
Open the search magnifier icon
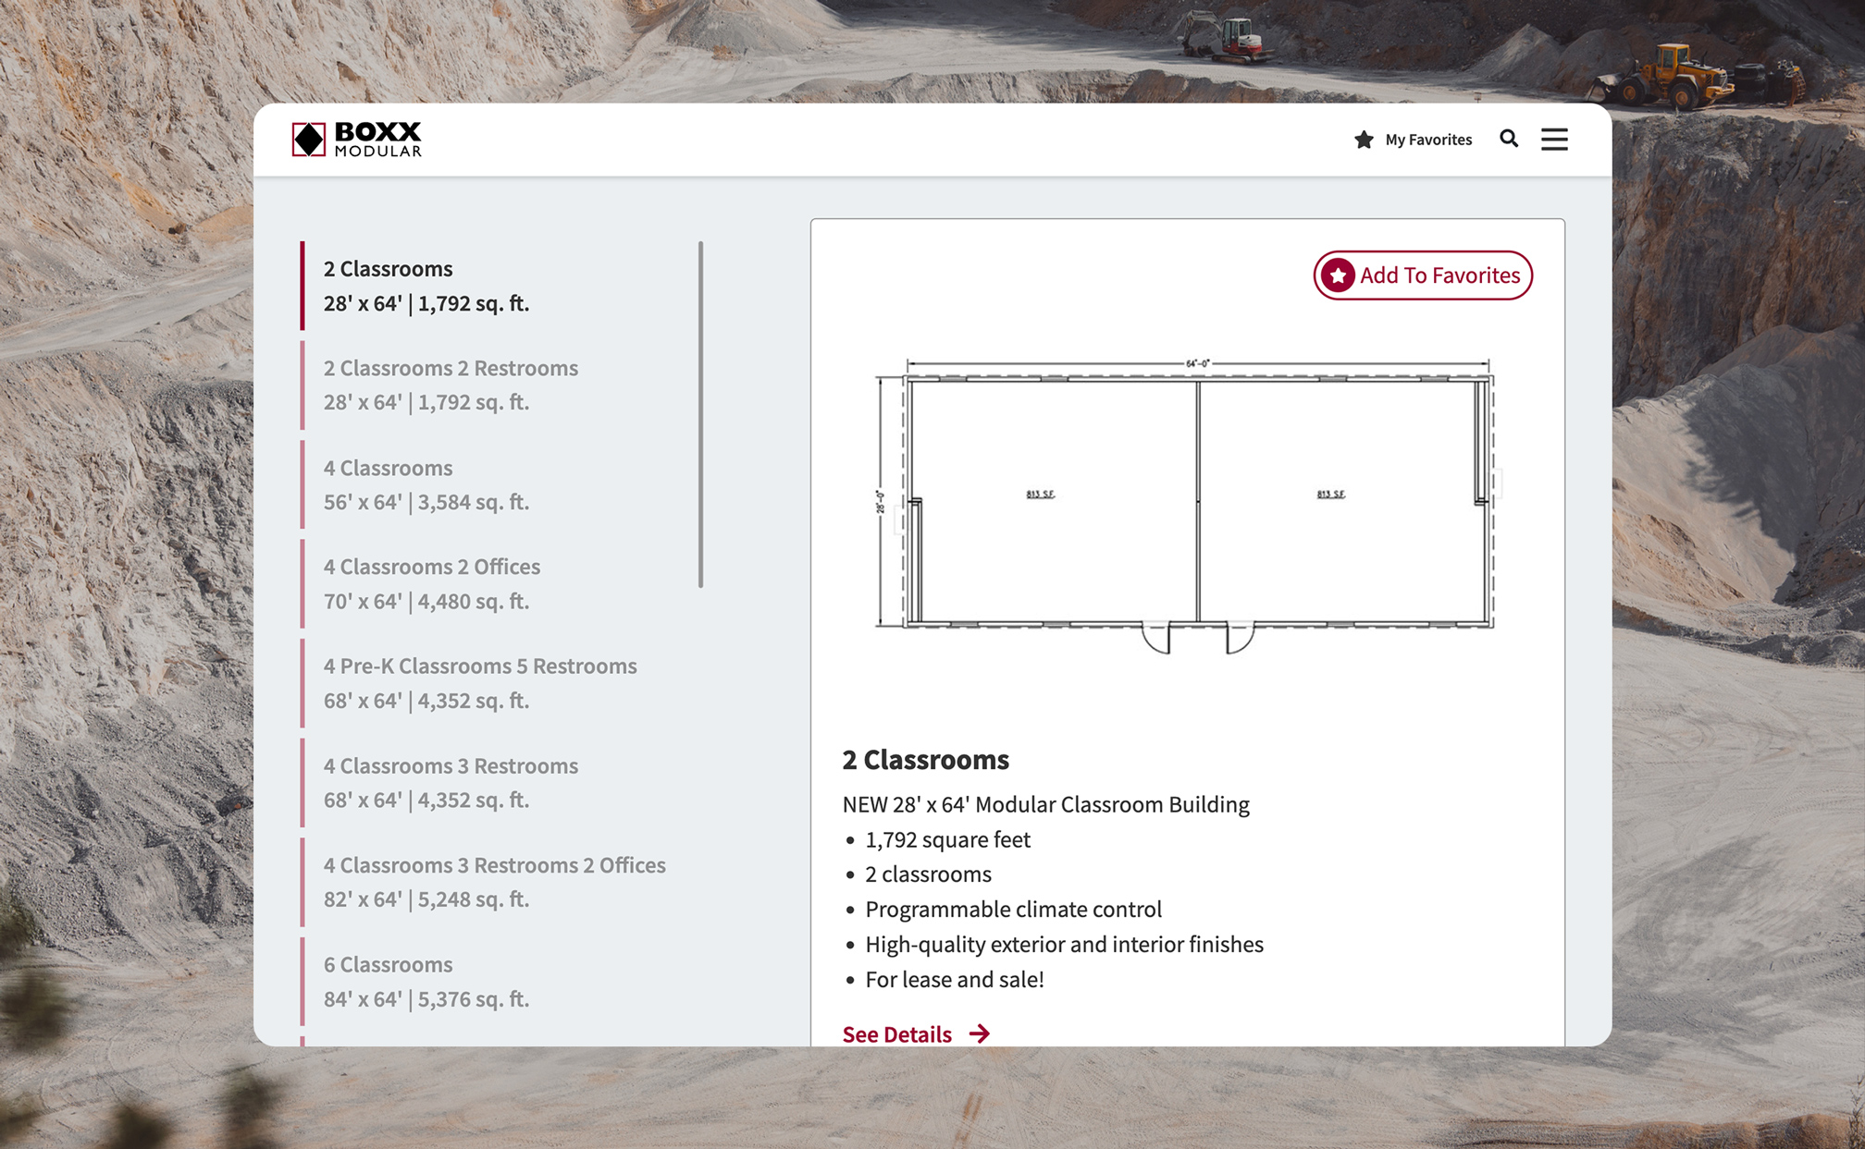1509,139
